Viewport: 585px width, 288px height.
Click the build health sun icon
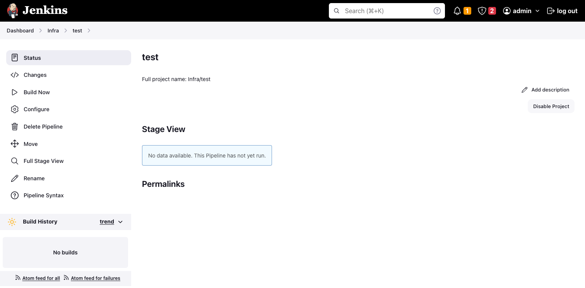[12, 222]
